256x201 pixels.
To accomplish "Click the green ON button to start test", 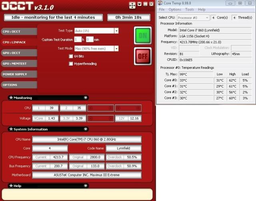I will [142, 35].
